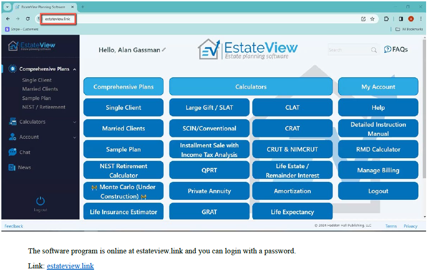
Task: Open Installment Sale with Income Tax Analysis
Action: pos(209,149)
